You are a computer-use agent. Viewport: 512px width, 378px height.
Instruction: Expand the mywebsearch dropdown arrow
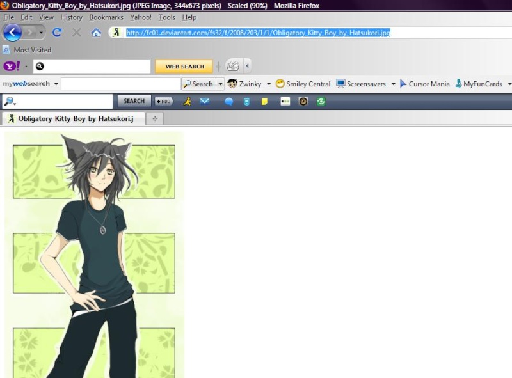[x=56, y=84]
